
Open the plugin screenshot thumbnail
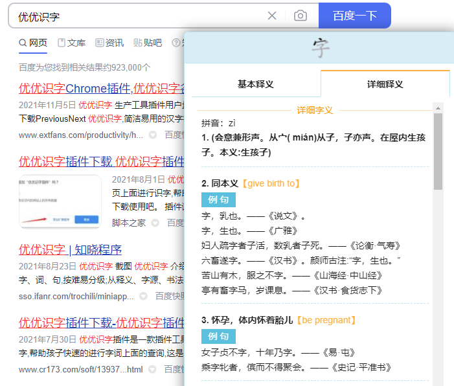60,201
